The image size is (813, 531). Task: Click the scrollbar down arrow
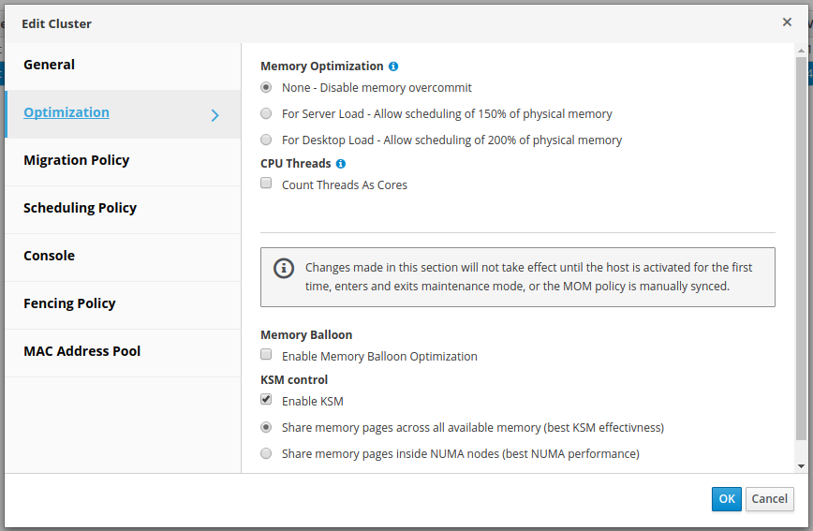tap(801, 465)
